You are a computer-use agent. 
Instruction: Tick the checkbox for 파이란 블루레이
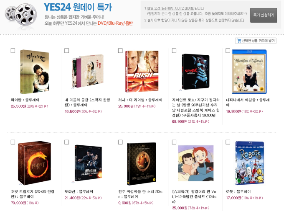point(13,51)
